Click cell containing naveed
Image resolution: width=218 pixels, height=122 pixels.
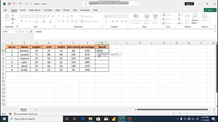coord(24,55)
